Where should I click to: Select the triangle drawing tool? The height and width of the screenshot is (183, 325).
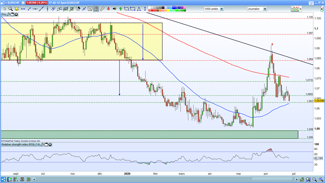(139, 9)
